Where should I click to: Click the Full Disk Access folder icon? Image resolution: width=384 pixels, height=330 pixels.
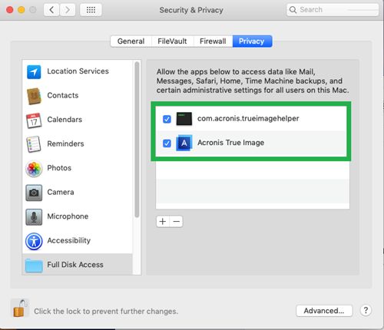pyautogui.click(x=34, y=266)
